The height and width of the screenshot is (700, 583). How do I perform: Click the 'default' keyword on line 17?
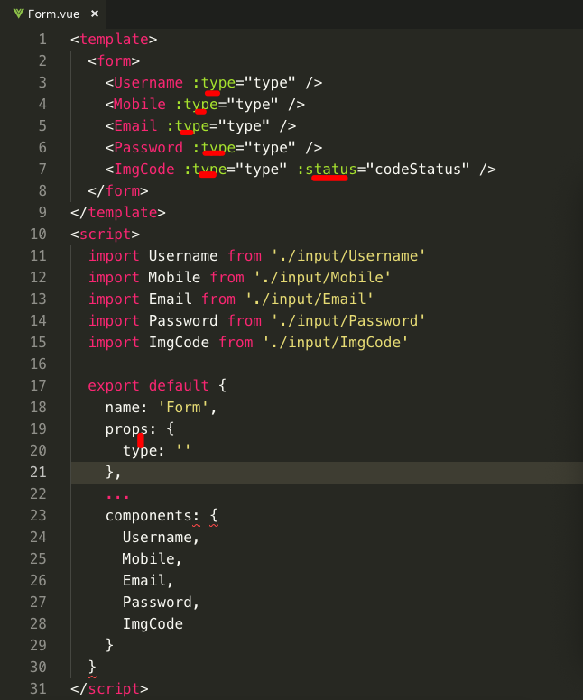(x=179, y=386)
